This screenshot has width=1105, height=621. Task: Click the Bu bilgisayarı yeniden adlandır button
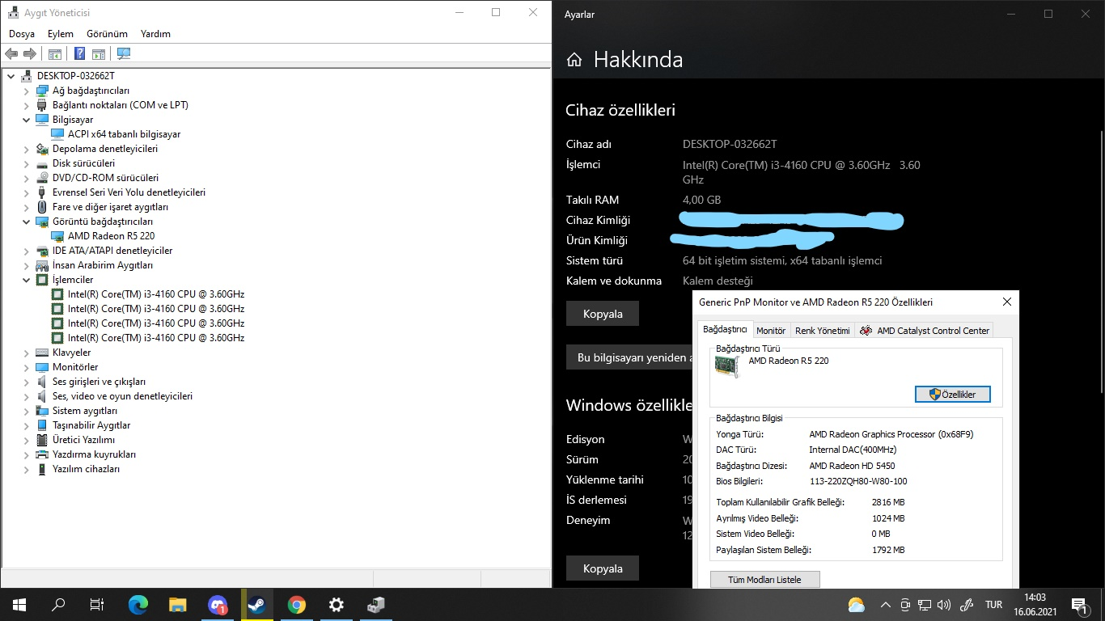point(629,357)
